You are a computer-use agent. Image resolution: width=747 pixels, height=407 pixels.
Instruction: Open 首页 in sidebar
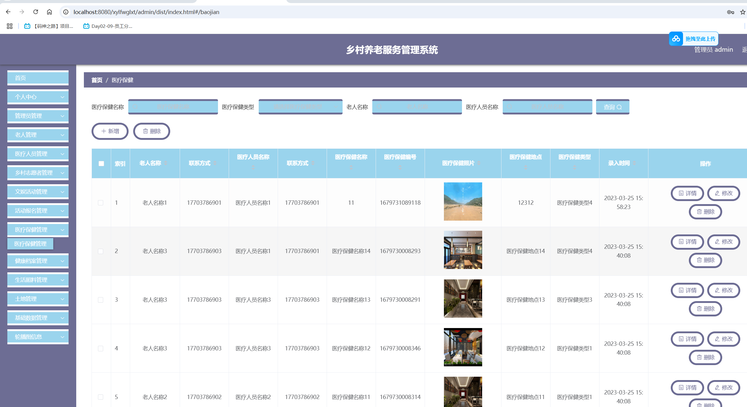click(x=38, y=78)
